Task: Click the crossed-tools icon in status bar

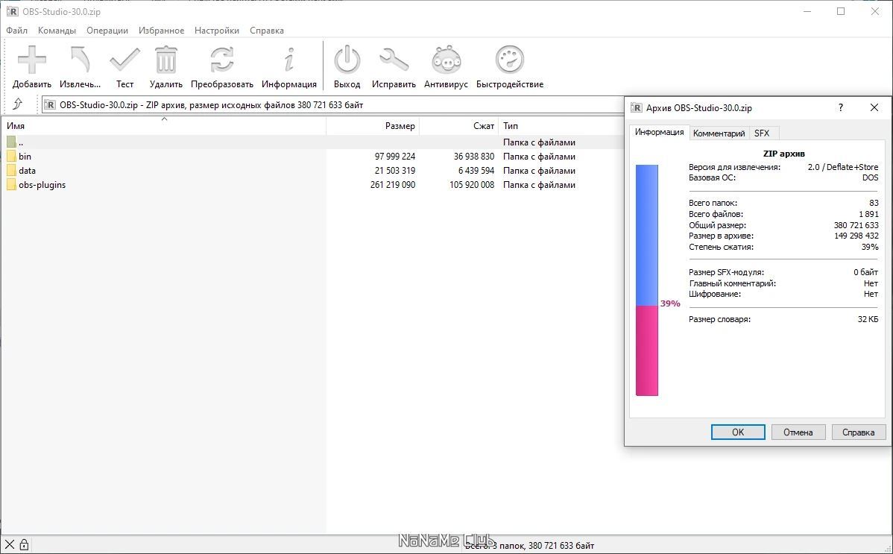Action: (x=10, y=544)
